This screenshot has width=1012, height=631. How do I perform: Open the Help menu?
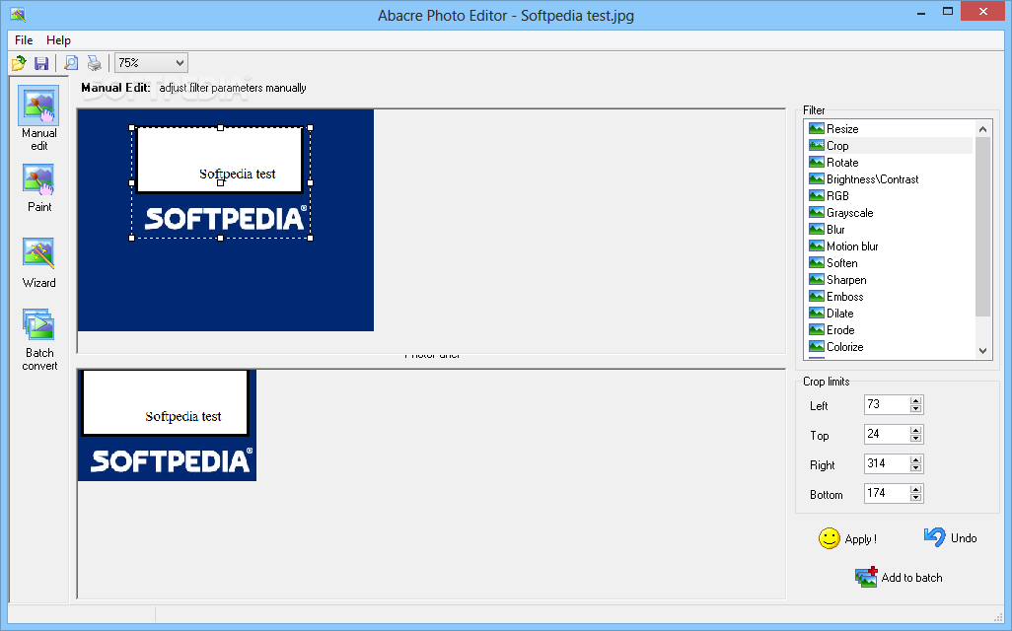click(58, 40)
